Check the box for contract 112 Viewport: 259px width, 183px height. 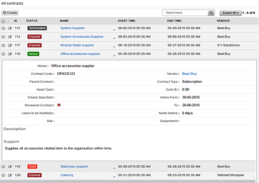(3, 28)
